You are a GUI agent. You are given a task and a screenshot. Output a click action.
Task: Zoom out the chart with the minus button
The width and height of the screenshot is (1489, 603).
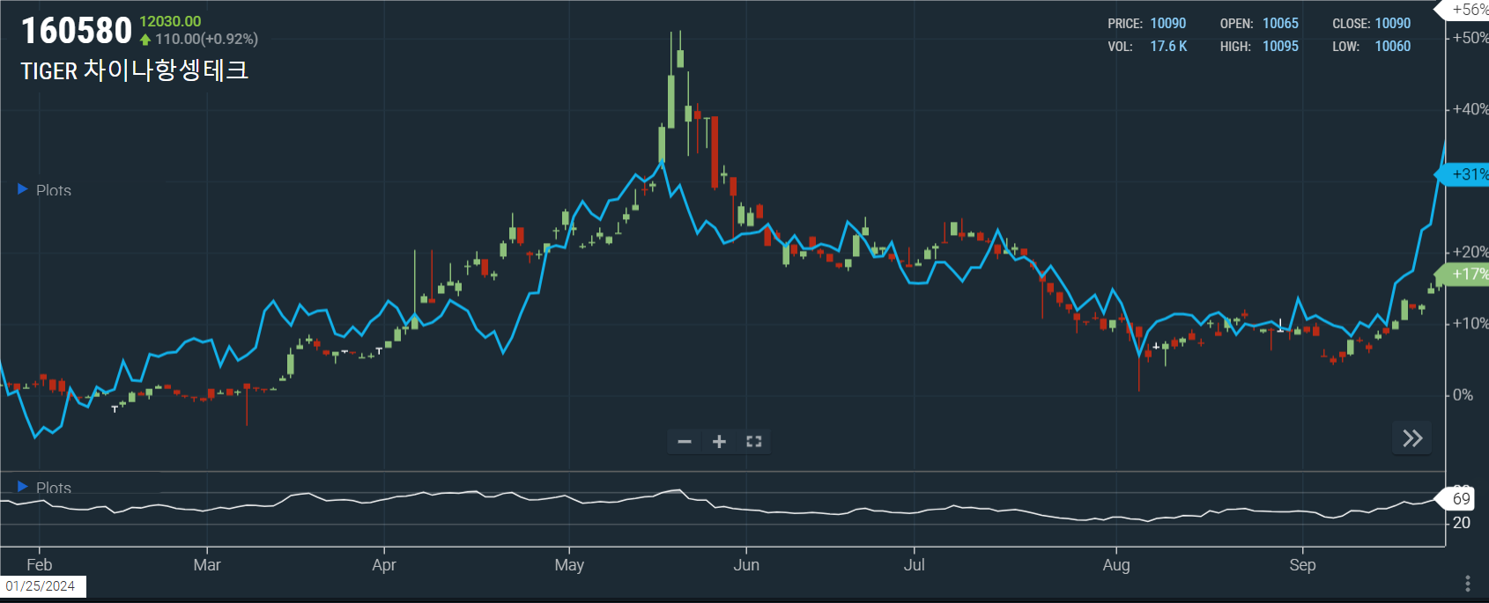685,442
